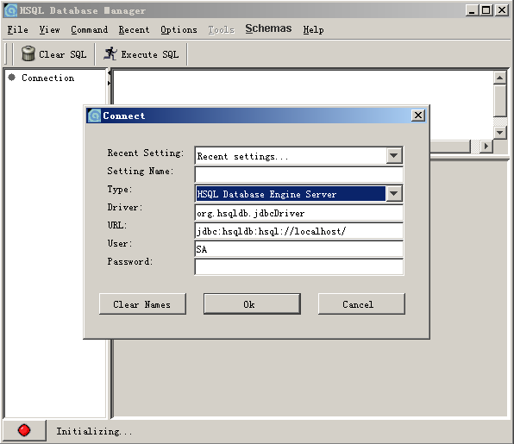Image resolution: width=514 pixels, height=444 pixels.
Task: Click the Clear Names button
Action: (142, 304)
